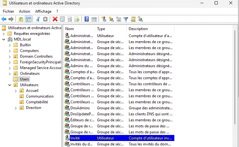Image resolution: width=239 pixels, height=147 pixels.
Task: Expand the Accueil sub-unit
Action: (x=16, y=91)
